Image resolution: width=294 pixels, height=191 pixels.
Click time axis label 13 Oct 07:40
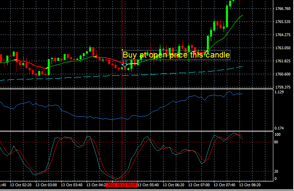(224, 185)
